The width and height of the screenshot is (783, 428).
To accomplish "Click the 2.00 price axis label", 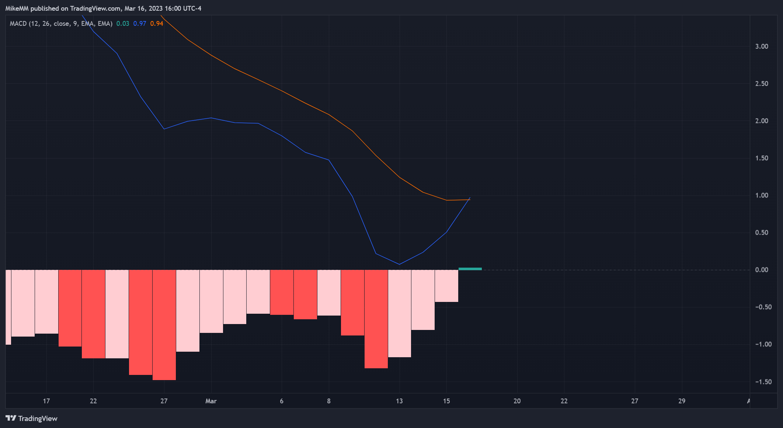I will tap(762, 121).
